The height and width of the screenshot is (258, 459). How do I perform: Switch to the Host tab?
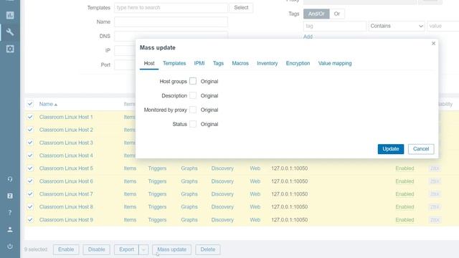point(149,63)
